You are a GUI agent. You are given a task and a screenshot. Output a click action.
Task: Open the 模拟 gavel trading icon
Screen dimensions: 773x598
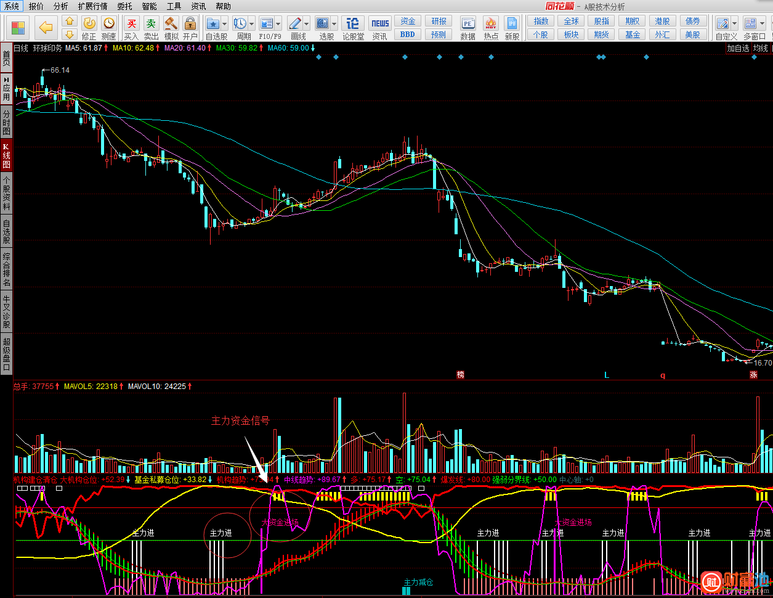tap(171, 24)
